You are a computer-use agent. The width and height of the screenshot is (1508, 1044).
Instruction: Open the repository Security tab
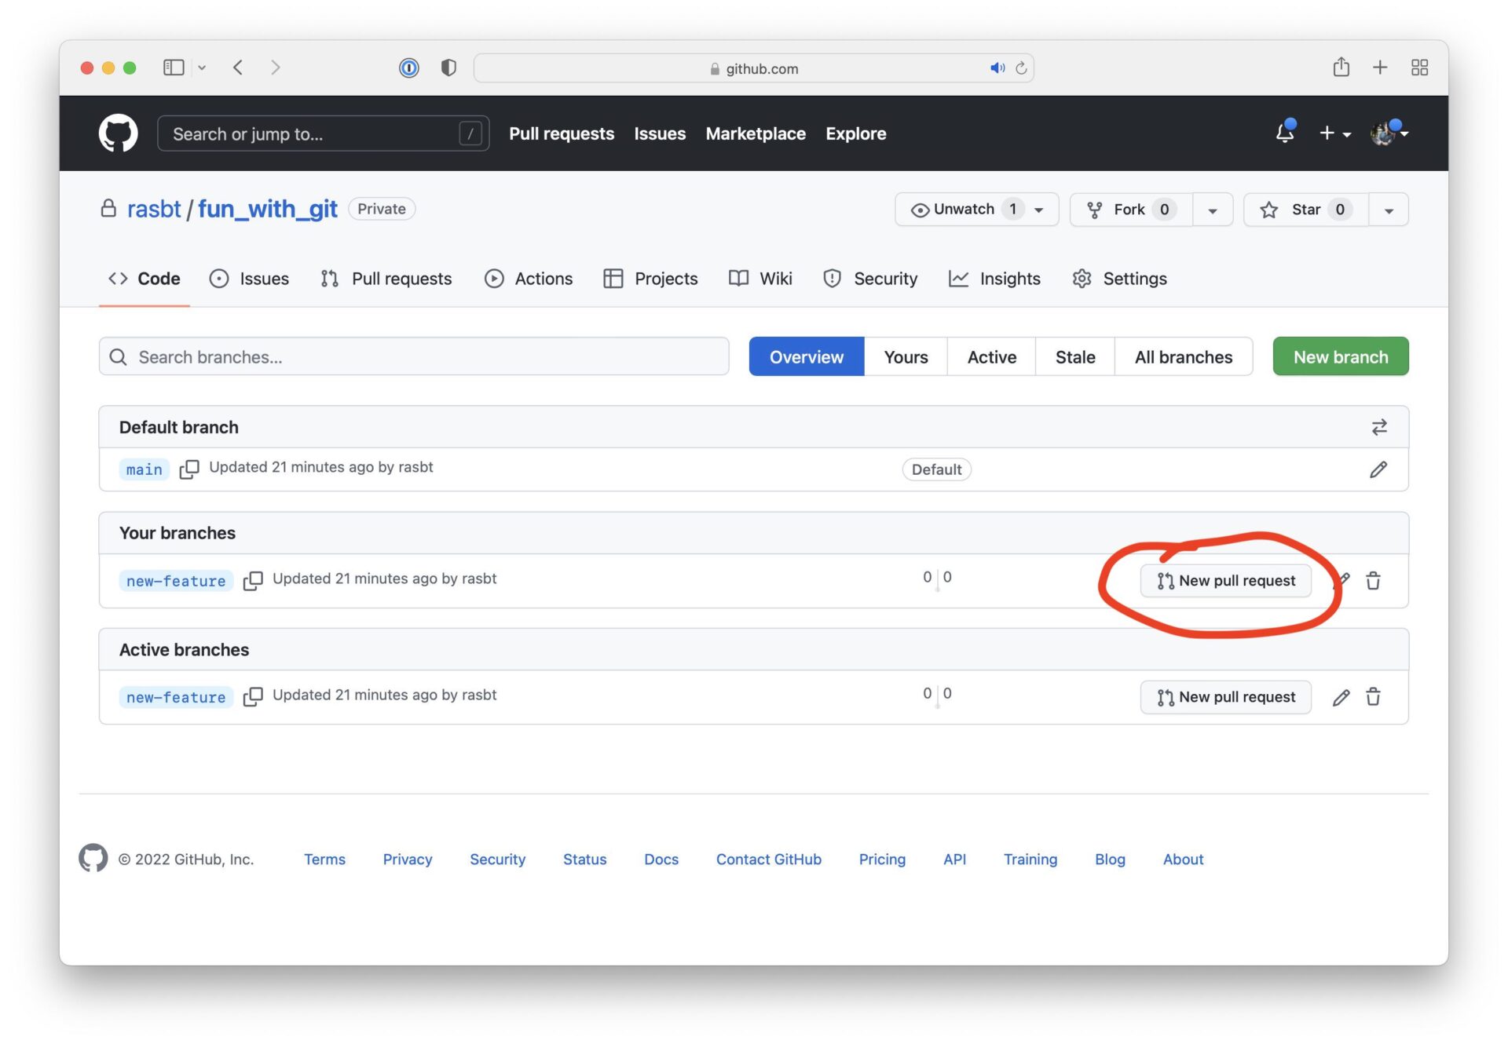[870, 279]
